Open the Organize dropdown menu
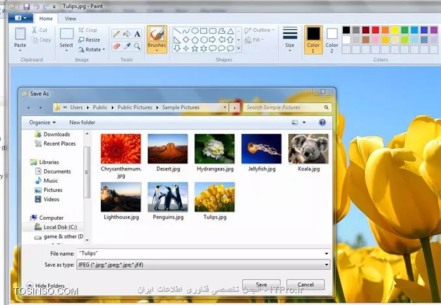Image resolution: width=441 pixels, height=305 pixels. click(42, 122)
